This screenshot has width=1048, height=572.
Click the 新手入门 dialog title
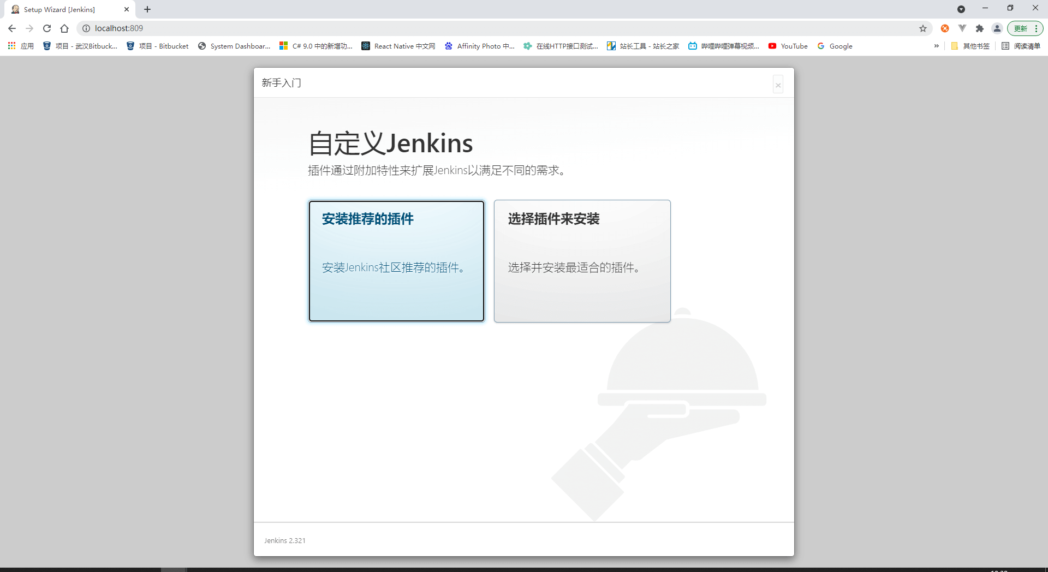pyautogui.click(x=281, y=83)
